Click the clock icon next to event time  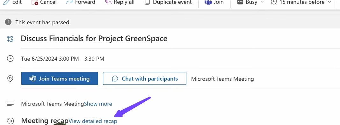pos(10,58)
